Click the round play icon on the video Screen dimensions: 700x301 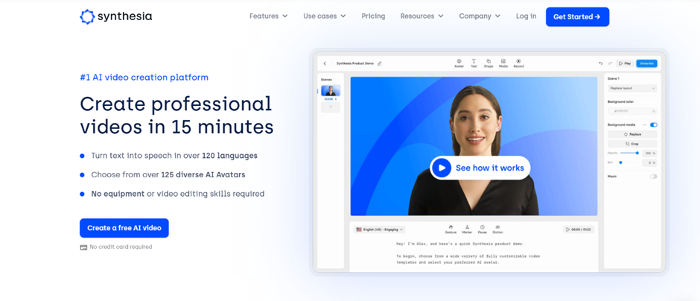coord(442,168)
